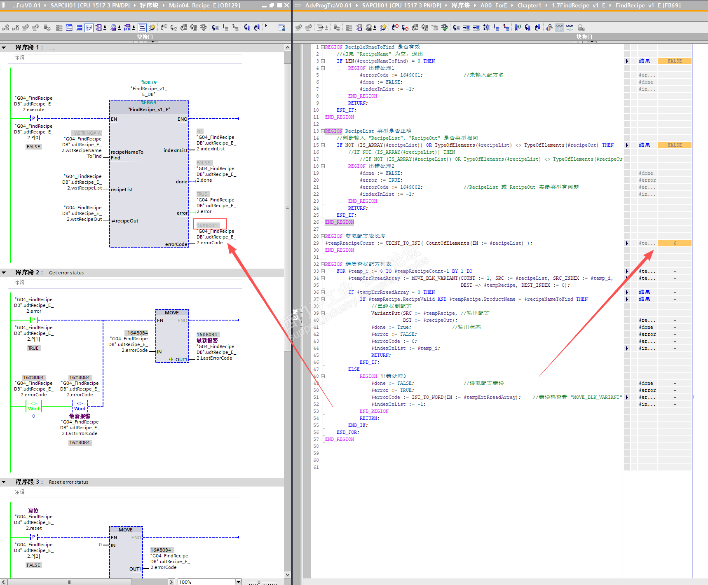Click the LAD editor vertical scroll-down arrow
Image resolution: width=708 pixels, height=585 pixels.
click(x=288, y=574)
